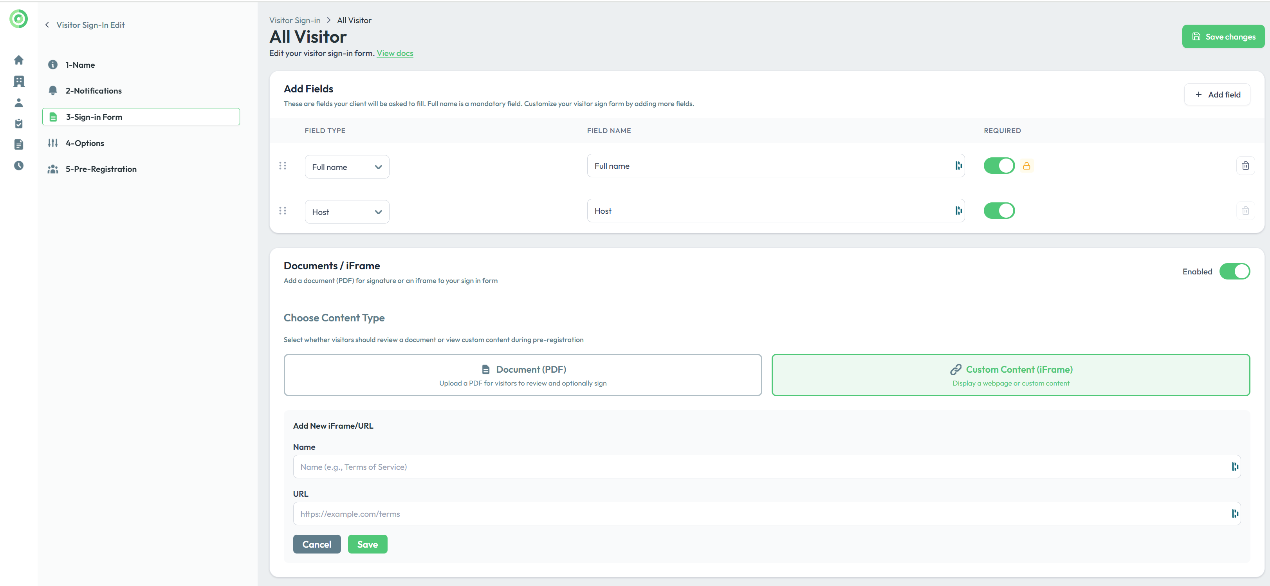
Task: Toggle Required switch for Host field
Action: pos(999,211)
